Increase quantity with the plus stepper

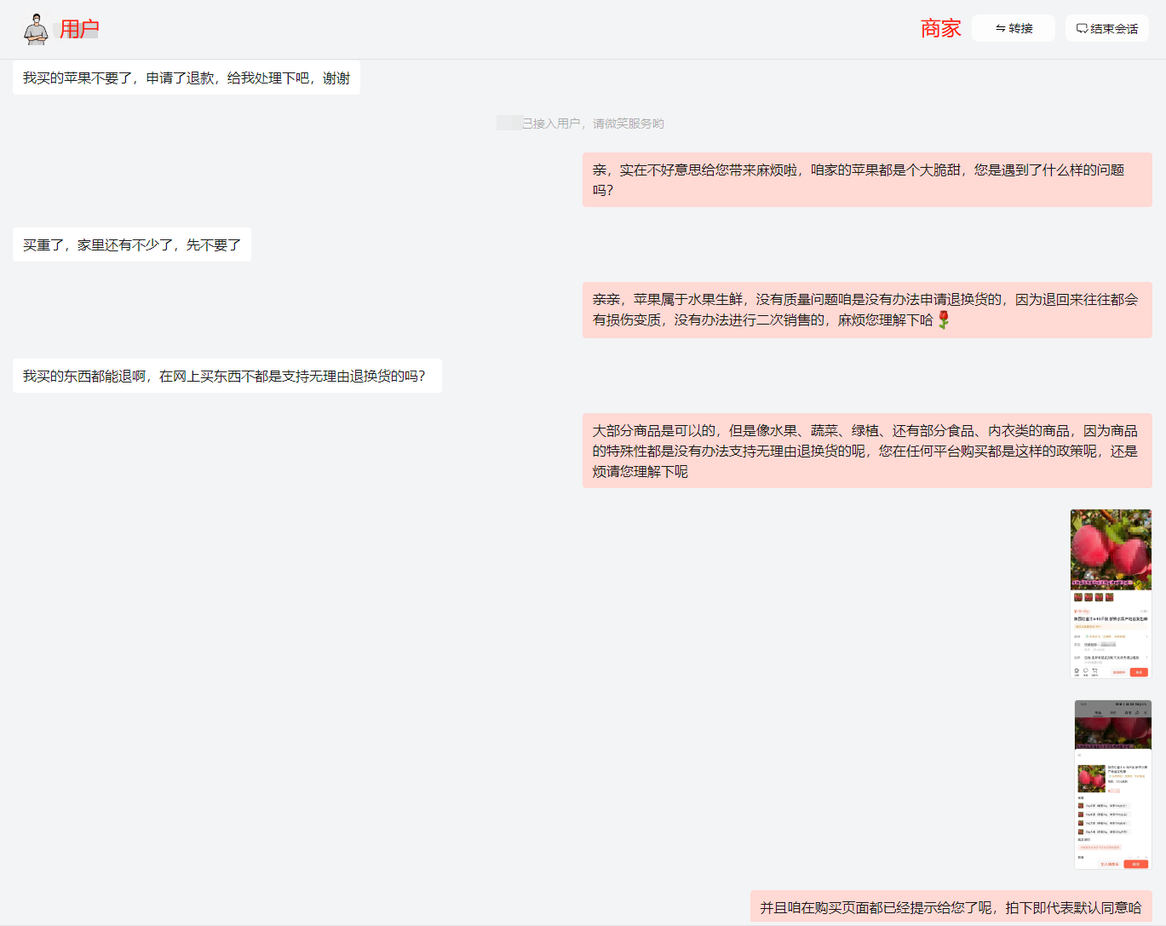[1146, 857]
